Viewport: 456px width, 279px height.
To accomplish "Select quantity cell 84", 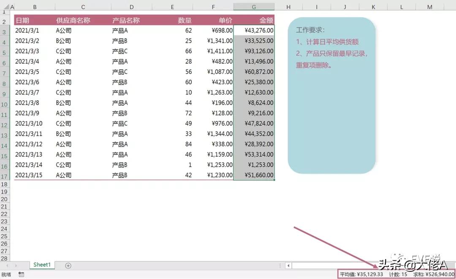I will [x=172, y=144].
